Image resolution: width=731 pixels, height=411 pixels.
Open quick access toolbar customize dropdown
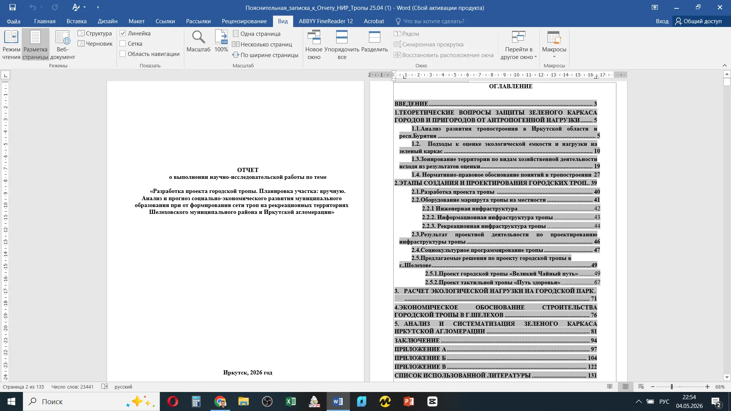click(98, 7)
